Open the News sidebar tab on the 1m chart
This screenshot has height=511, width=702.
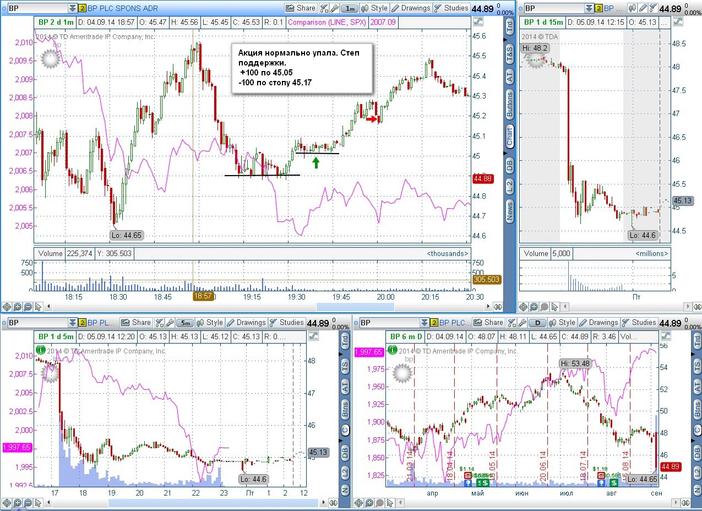tap(509, 211)
